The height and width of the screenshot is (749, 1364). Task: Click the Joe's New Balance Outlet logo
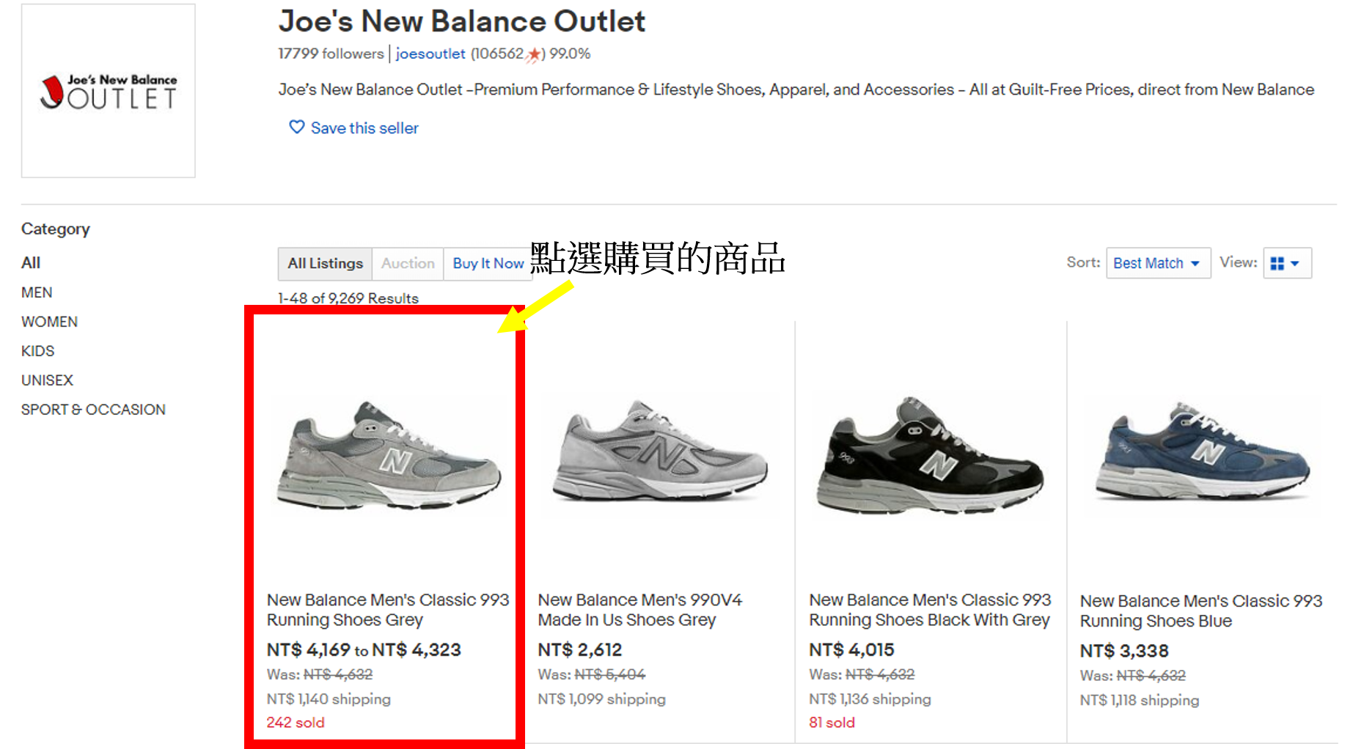(109, 91)
